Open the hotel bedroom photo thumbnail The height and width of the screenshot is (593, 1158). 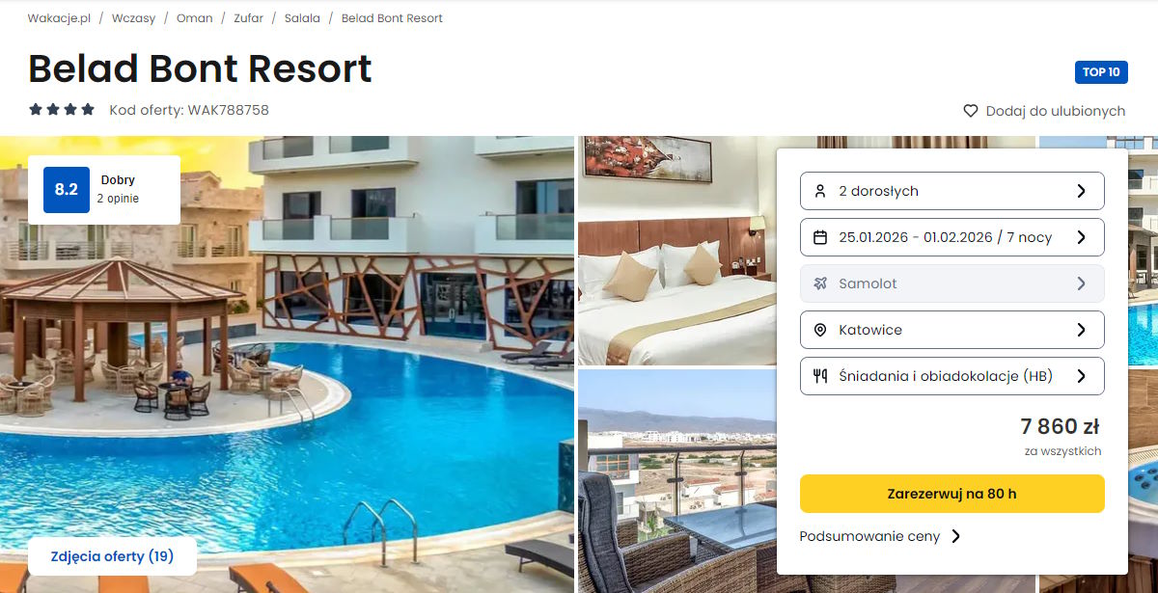tap(675, 251)
